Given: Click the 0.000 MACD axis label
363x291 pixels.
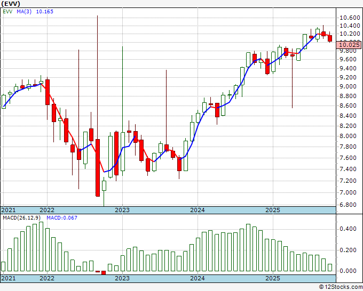Looking at the screenshot, I should pyautogui.click(x=348, y=271).
